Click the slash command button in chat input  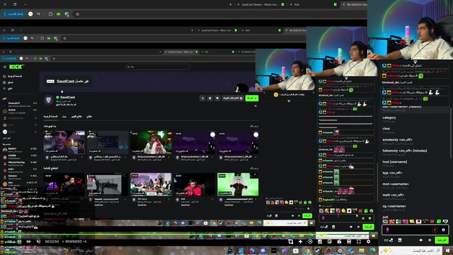(435, 230)
